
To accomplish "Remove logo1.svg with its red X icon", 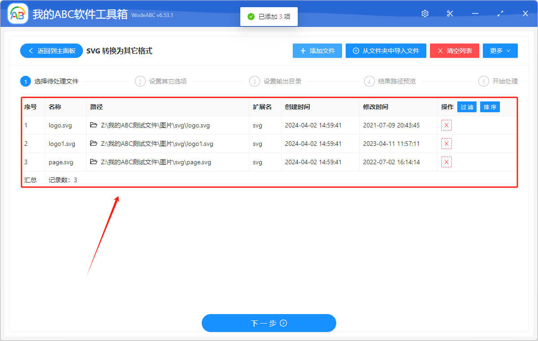I will click(x=446, y=144).
